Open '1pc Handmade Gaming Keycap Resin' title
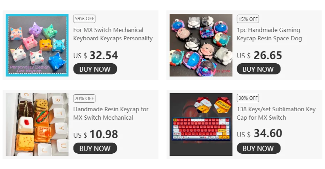This screenshot has height=169, width=325. [x=269, y=34]
